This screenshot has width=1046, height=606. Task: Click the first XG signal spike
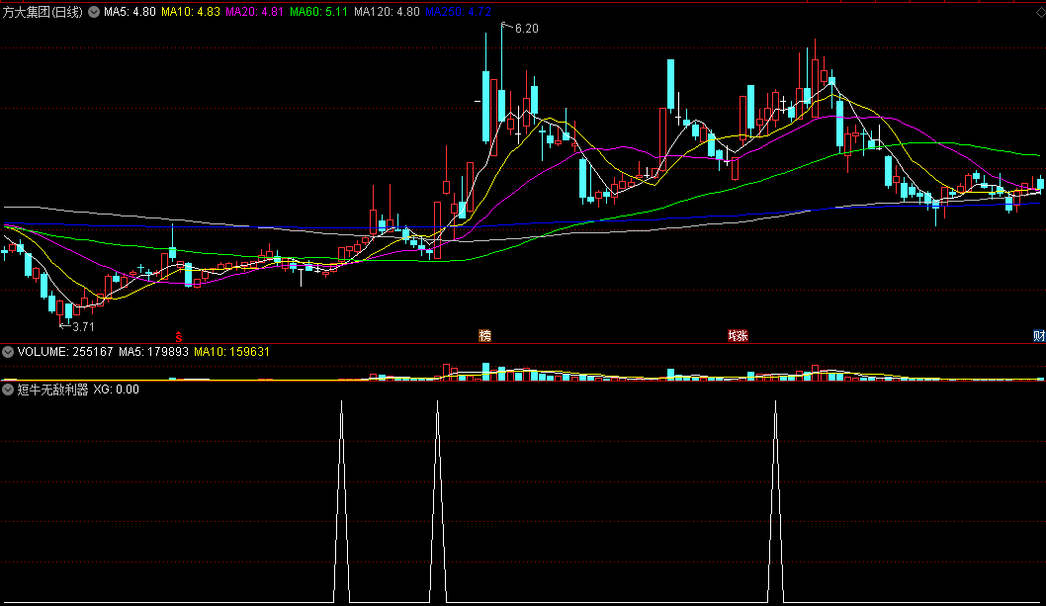click(341, 500)
